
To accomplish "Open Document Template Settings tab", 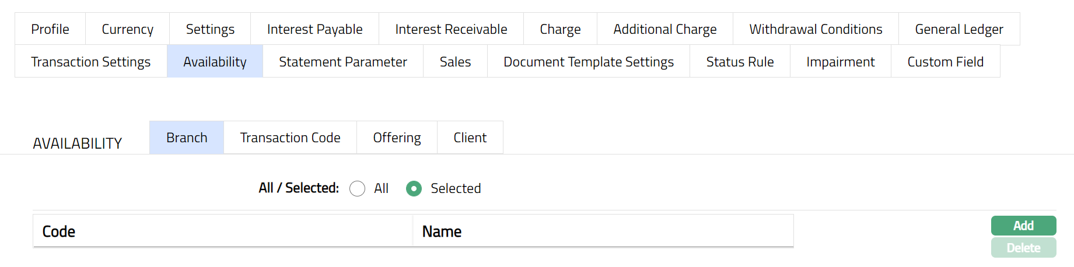I will 588,62.
